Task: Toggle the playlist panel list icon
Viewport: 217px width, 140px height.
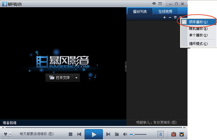Action: [x=160, y=134]
